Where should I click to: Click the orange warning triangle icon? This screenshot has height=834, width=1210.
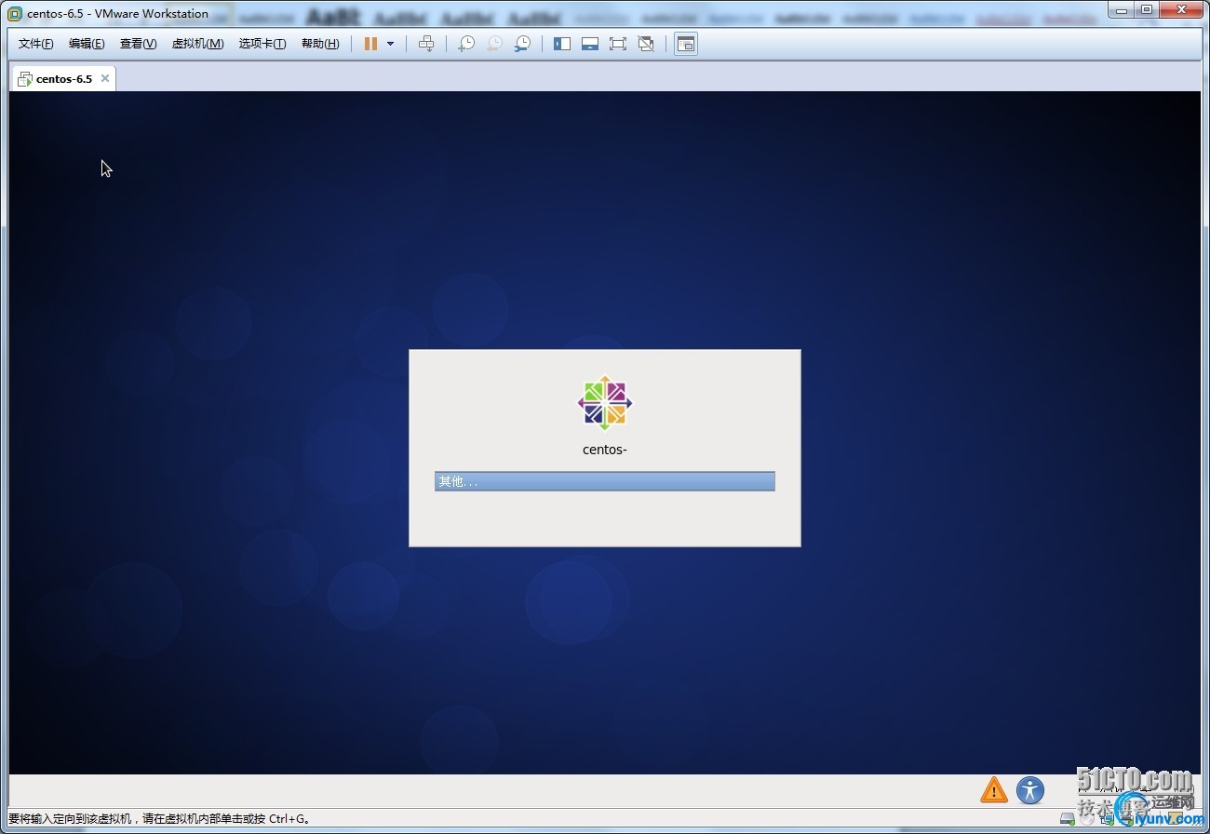994,790
